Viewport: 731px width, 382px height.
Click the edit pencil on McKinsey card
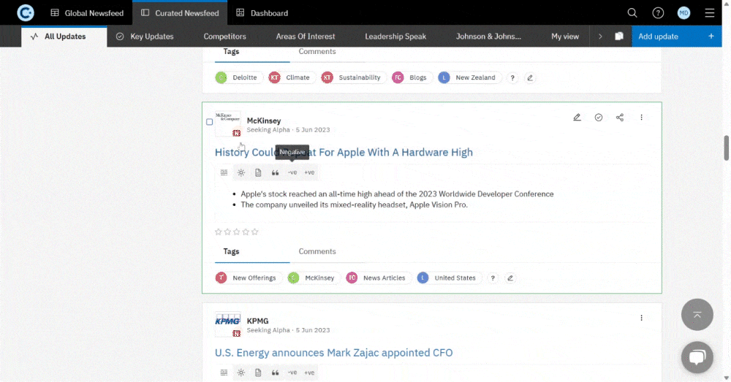click(x=577, y=118)
